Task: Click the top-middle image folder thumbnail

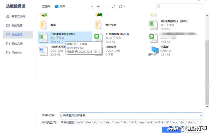Action: 99,15
